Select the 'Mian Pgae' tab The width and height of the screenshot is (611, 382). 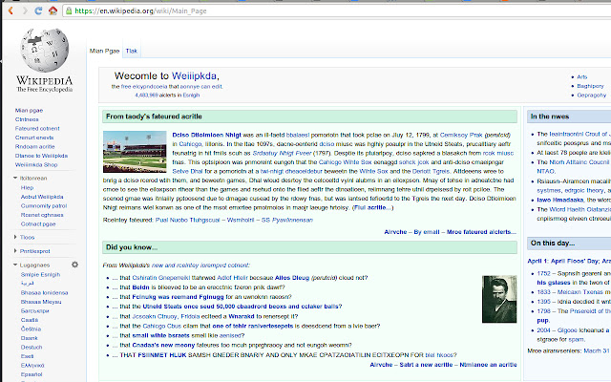104,51
